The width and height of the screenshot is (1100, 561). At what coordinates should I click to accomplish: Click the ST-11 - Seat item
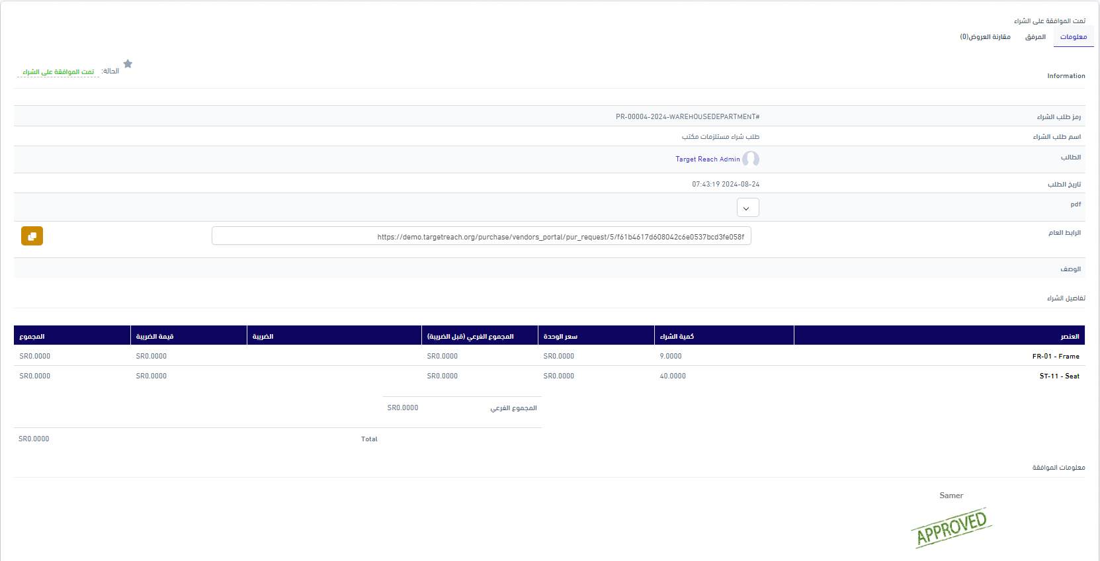[1059, 376]
